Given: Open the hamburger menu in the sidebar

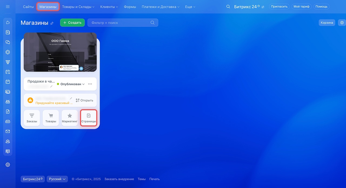Looking at the screenshot, I should pos(8,7).
